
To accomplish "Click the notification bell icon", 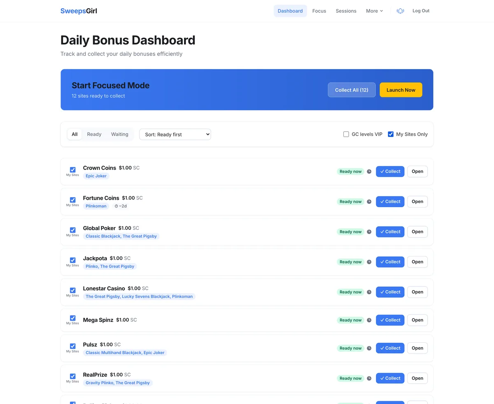I will (x=400, y=11).
